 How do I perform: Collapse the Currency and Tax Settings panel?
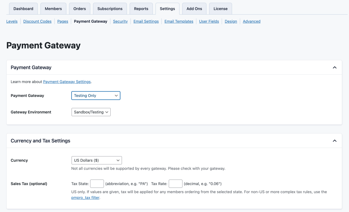pos(335,140)
